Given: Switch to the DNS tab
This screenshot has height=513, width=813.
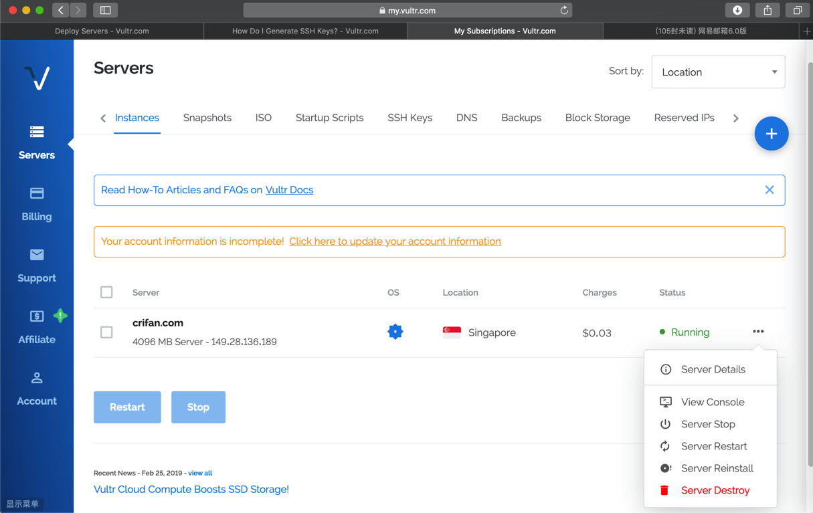Looking at the screenshot, I should pos(467,118).
